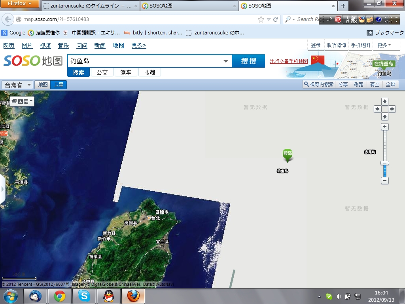Viewport: 405px width, 304px height.
Task: Click the zoom slider track above the handle
Action: 384,146
